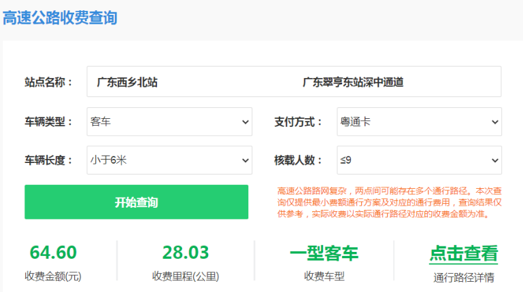Open the 车辆类型 dropdown showing 客车

pyautogui.click(x=169, y=122)
